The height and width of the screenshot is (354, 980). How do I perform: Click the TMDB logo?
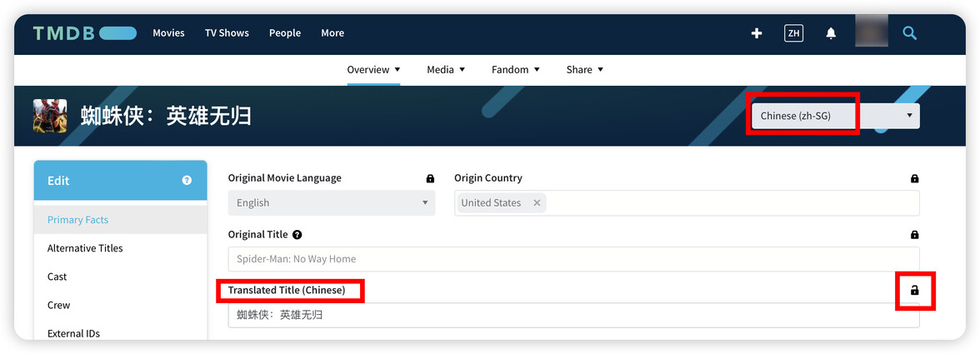point(84,33)
